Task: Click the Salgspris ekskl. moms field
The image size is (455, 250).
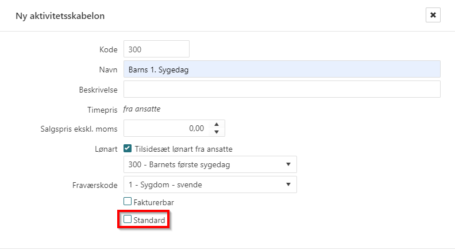Action: [167, 128]
